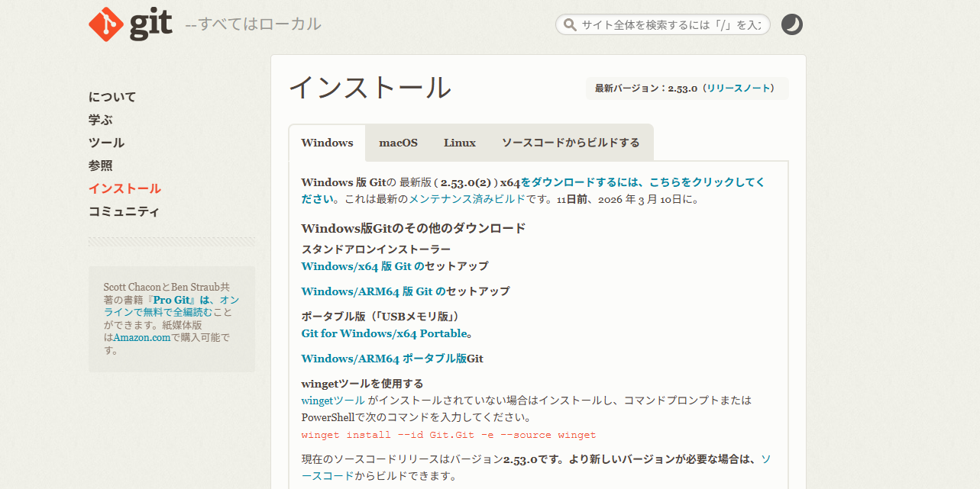Click Git for Windows/x64 Portable link
Screen dimensions: 980x489
[x=382, y=333]
